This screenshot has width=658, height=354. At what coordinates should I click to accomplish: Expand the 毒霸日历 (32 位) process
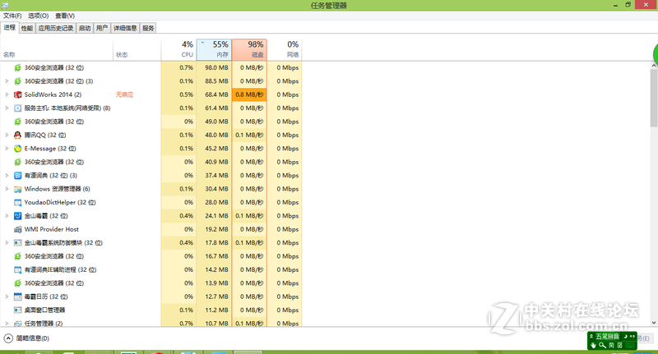pos(7,297)
